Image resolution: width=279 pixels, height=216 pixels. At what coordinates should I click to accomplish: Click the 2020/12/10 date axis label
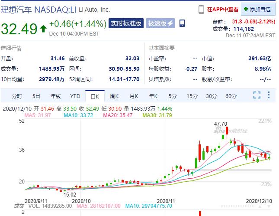(x=259, y=201)
